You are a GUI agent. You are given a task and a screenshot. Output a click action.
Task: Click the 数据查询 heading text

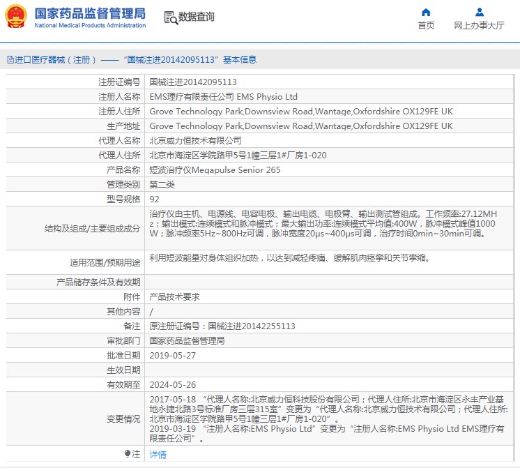tap(197, 17)
